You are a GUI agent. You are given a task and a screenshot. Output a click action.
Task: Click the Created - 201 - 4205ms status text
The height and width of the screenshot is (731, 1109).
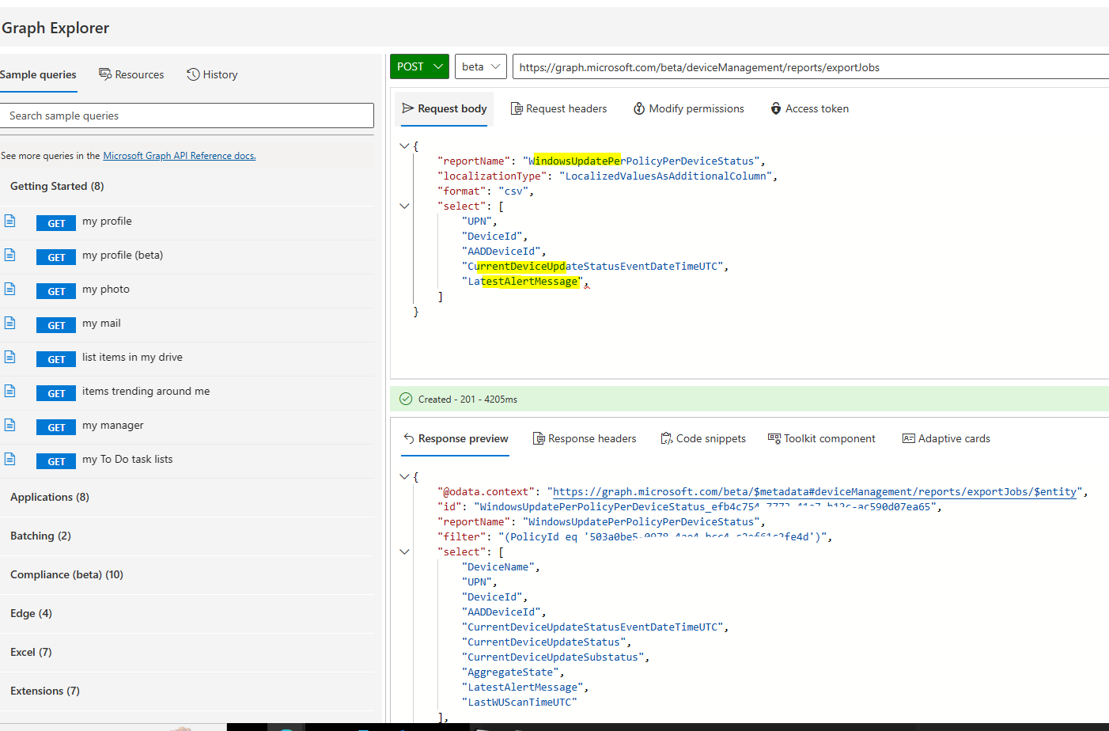(467, 400)
